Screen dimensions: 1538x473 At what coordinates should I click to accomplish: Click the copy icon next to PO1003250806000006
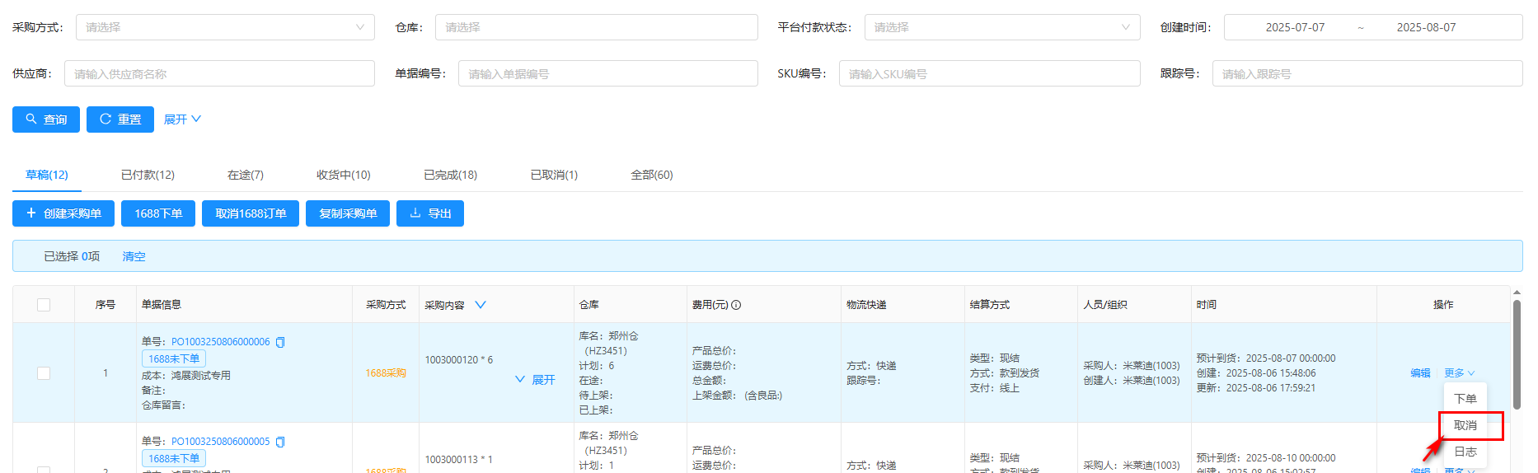(280, 342)
